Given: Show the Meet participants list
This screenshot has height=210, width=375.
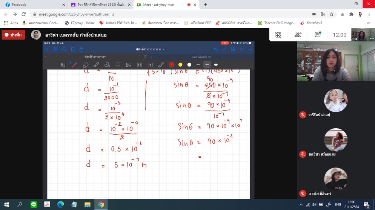Looking at the screenshot, I should (x=298, y=35).
